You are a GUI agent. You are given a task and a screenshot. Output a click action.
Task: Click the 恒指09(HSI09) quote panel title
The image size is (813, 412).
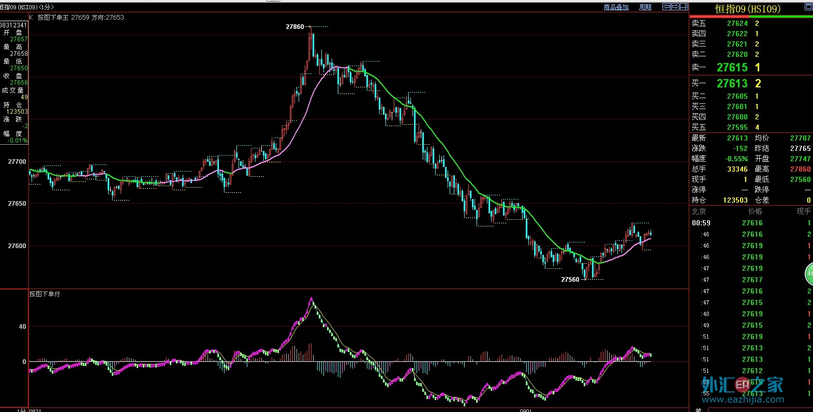tap(747, 9)
